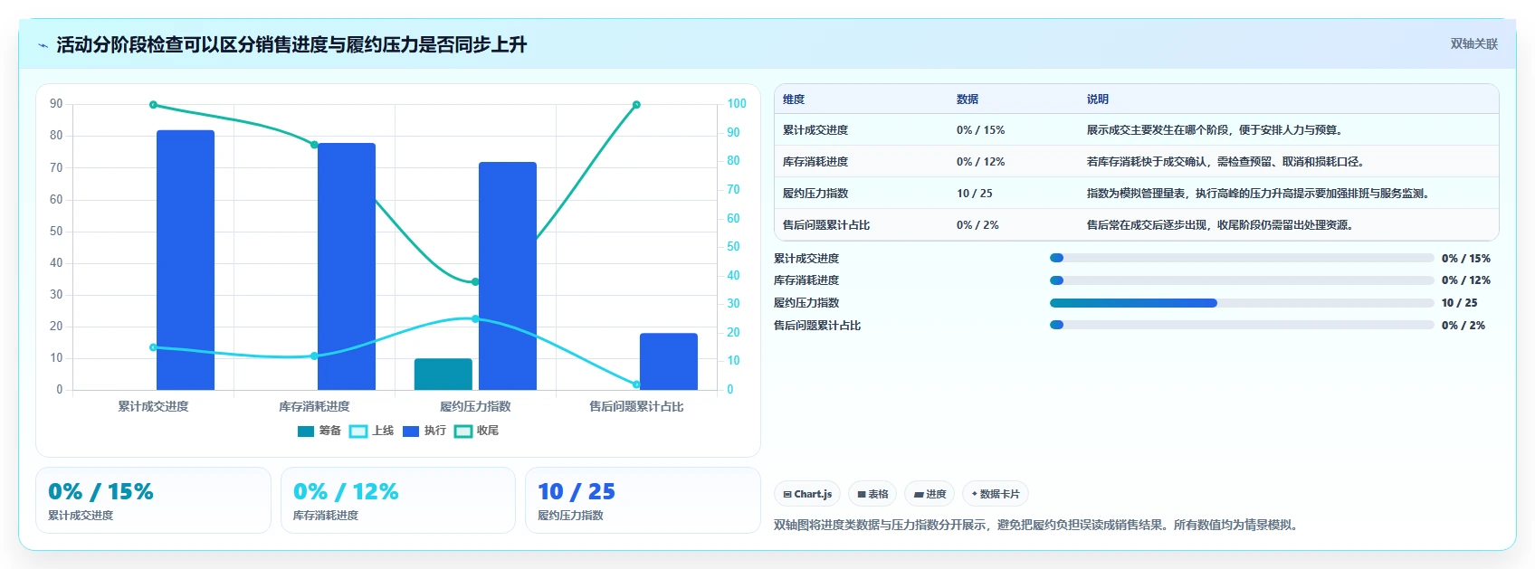Toggle the 执行 legend item

tap(424, 431)
